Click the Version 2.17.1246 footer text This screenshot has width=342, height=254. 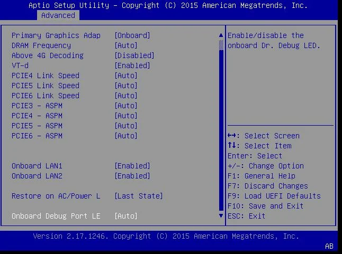click(166, 236)
